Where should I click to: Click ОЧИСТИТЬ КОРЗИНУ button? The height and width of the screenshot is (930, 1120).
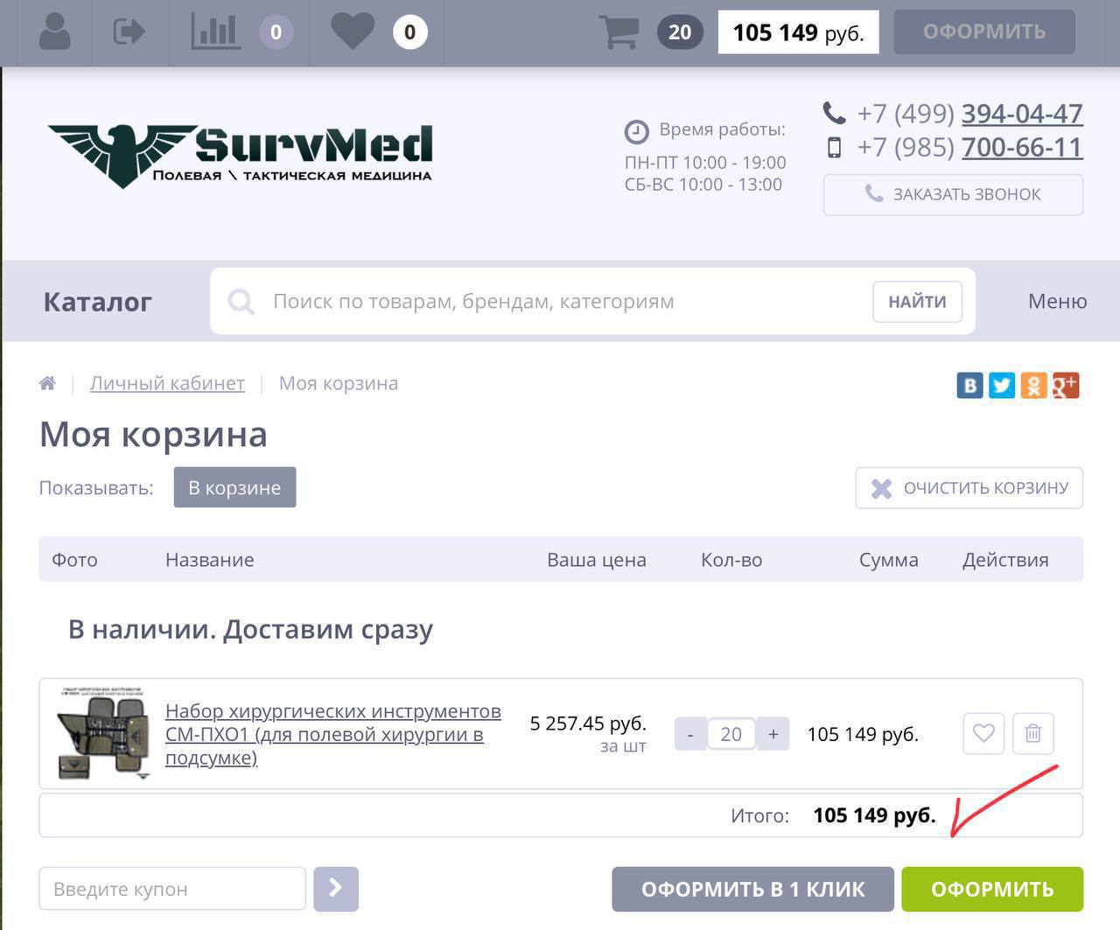(x=969, y=487)
